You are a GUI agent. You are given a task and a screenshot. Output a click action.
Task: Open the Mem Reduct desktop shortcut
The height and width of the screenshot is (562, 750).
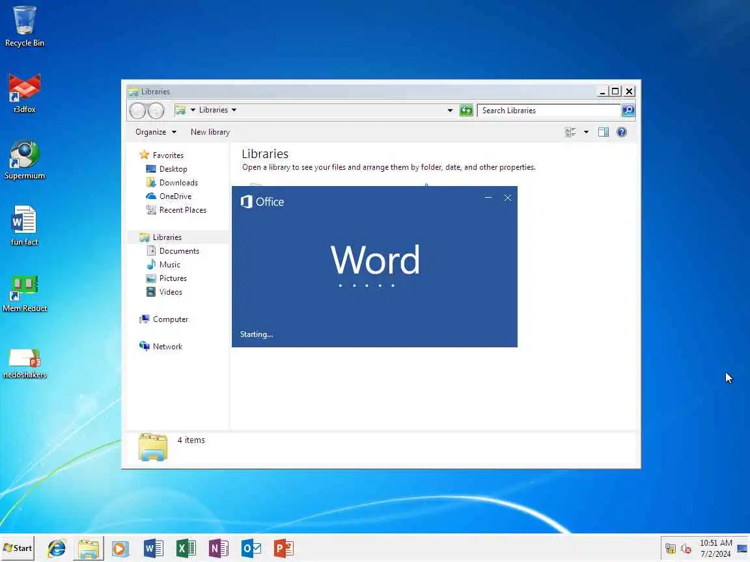[24, 293]
